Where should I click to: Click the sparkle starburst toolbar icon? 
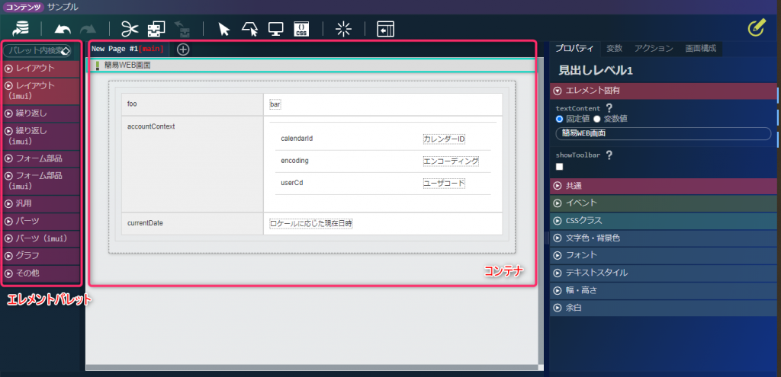tap(343, 29)
